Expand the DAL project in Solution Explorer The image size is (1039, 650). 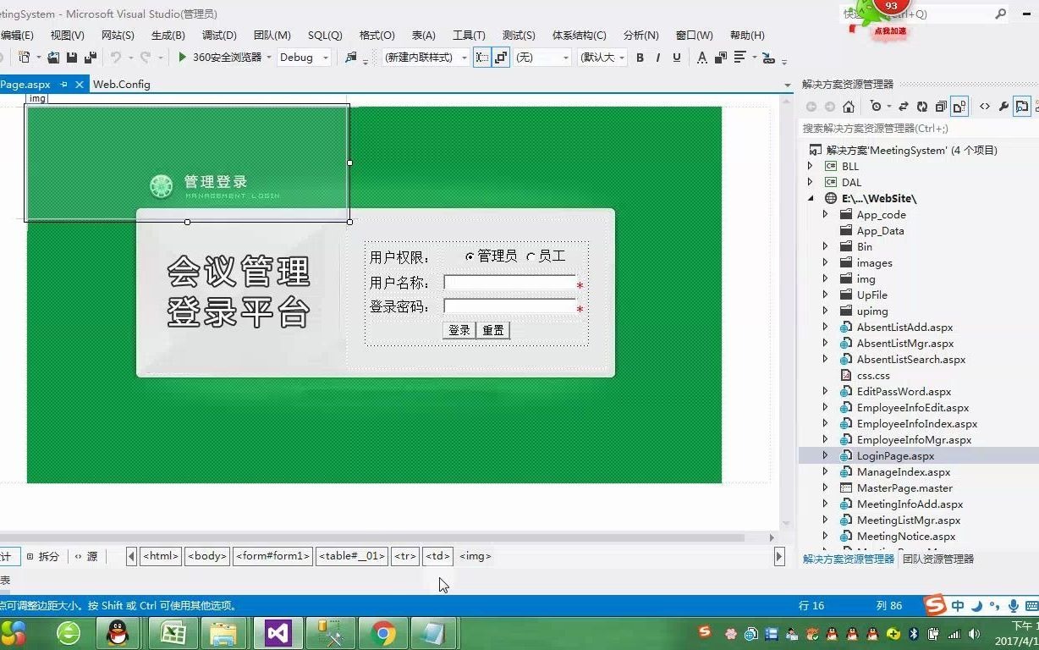click(811, 182)
